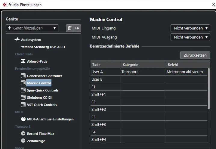Click the Befehl column header
This screenshot has width=216, height=149.
[x=188, y=64]
